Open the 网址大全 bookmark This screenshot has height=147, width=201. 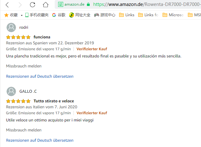point(80,15)
